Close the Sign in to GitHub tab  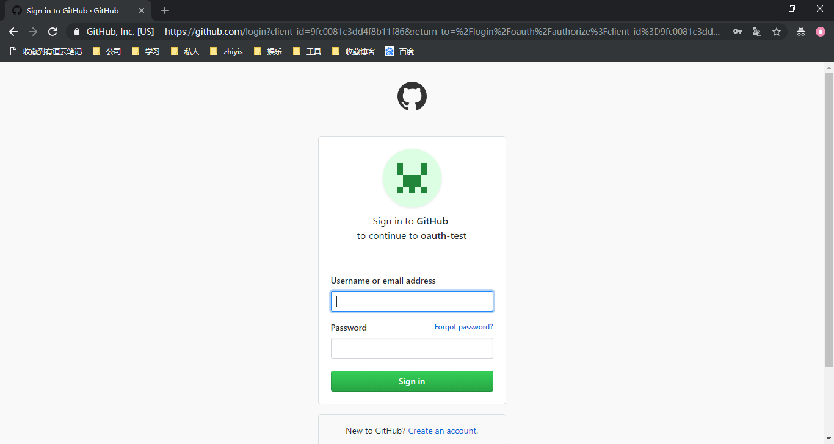click(x=142, y=10)
